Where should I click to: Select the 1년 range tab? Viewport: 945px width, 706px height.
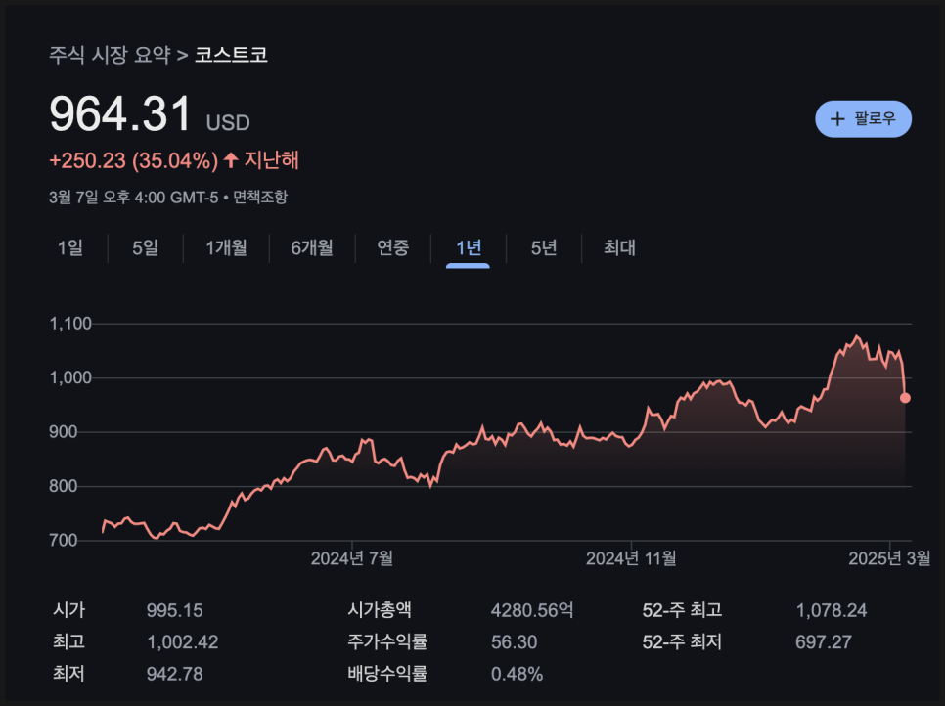click(469, 247)
